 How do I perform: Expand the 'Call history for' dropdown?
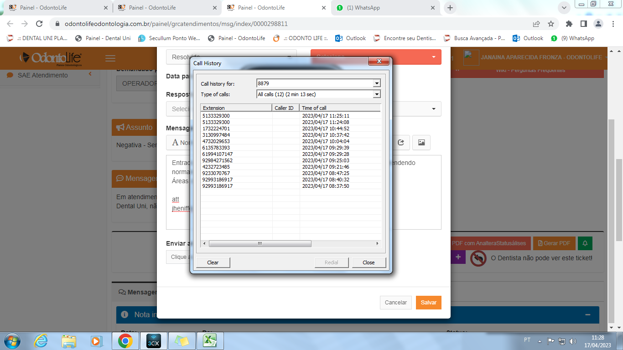click(x=377, y=83)
